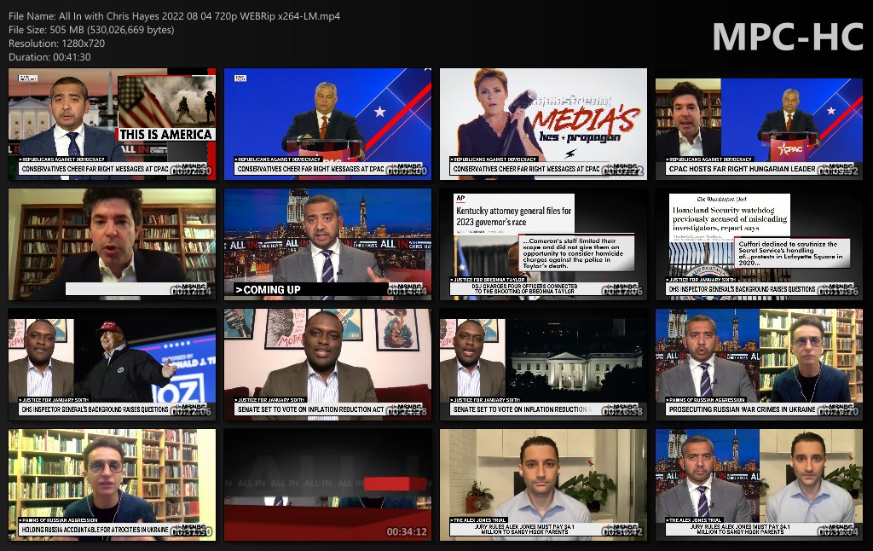
Task: Click the File Size 505 MB line
Action: [x=91, y=30]
